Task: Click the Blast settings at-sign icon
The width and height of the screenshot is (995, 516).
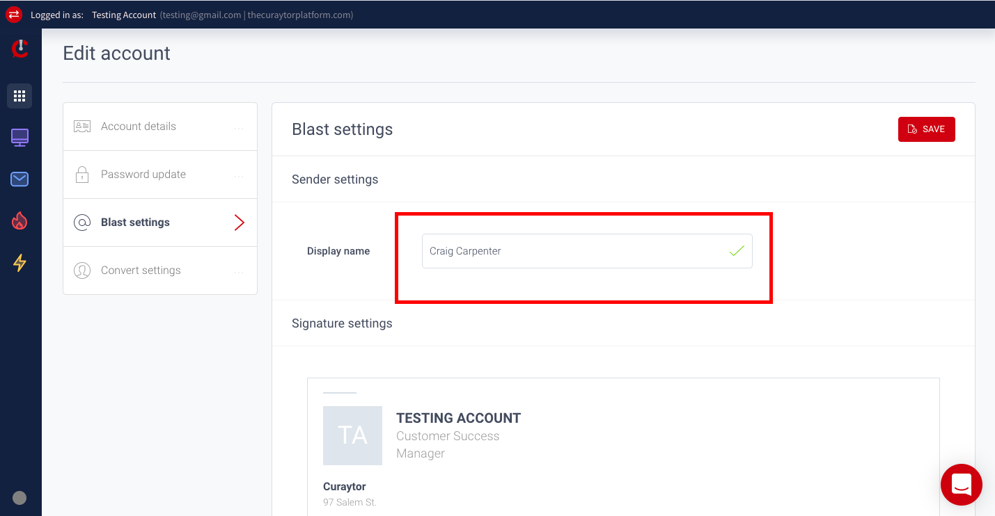Action: [82, 223]
